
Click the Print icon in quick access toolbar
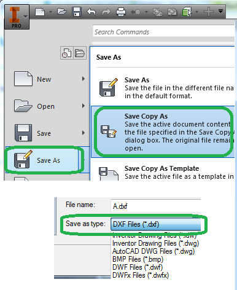pyautogui.click(x=121, y=12)
